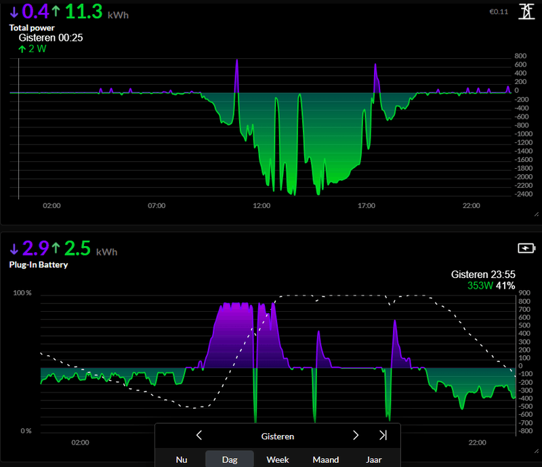Click the -2400 label on Total power scale
Viewport: 542px width, 467px height.
[523, 194]
